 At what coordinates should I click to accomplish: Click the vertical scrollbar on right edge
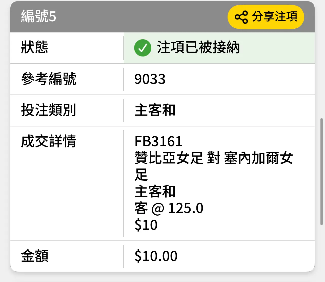322,172
